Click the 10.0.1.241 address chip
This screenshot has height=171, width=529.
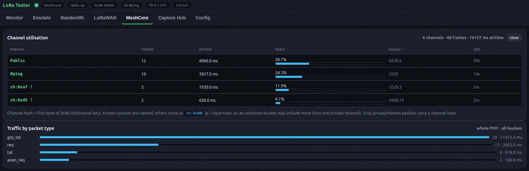click(157, 5)
